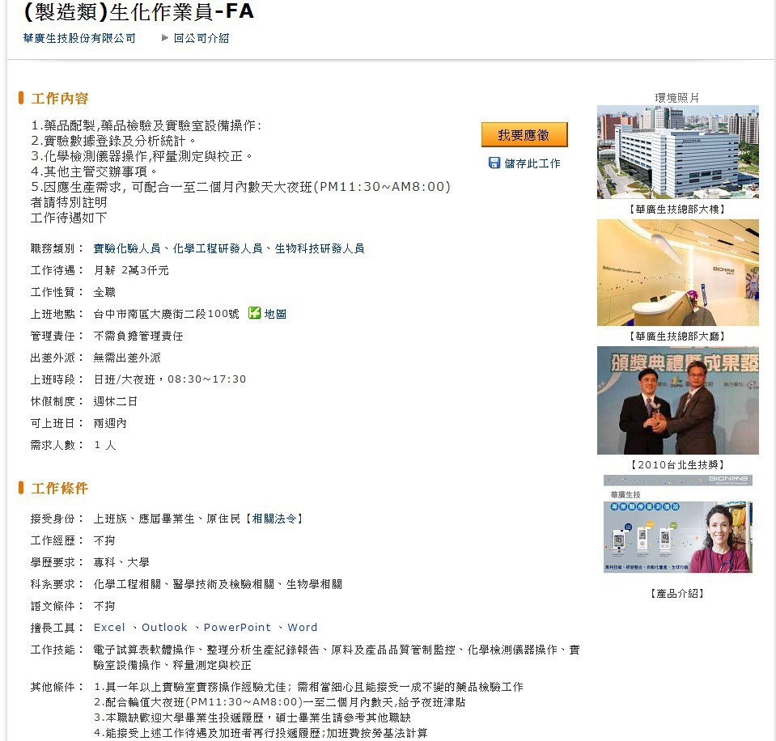Viewport: 776px width, 741px height.
Task: Click the 上班族、應屆畢業生、原住民 accepted identity text
Action: coord(167,519)
